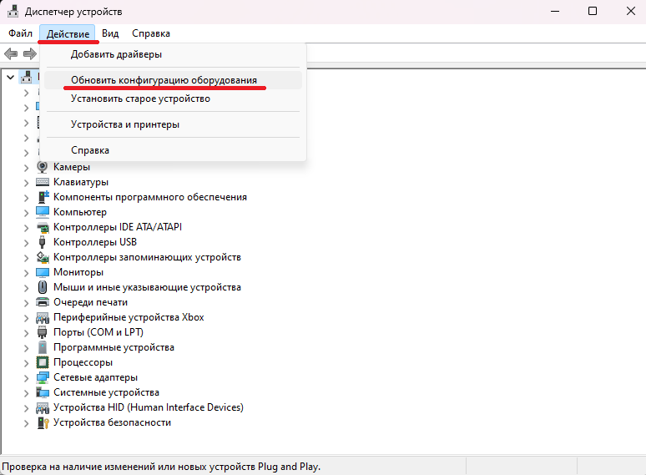Choose Обновить конфигурацию оборудования

[x=164, y=80]
